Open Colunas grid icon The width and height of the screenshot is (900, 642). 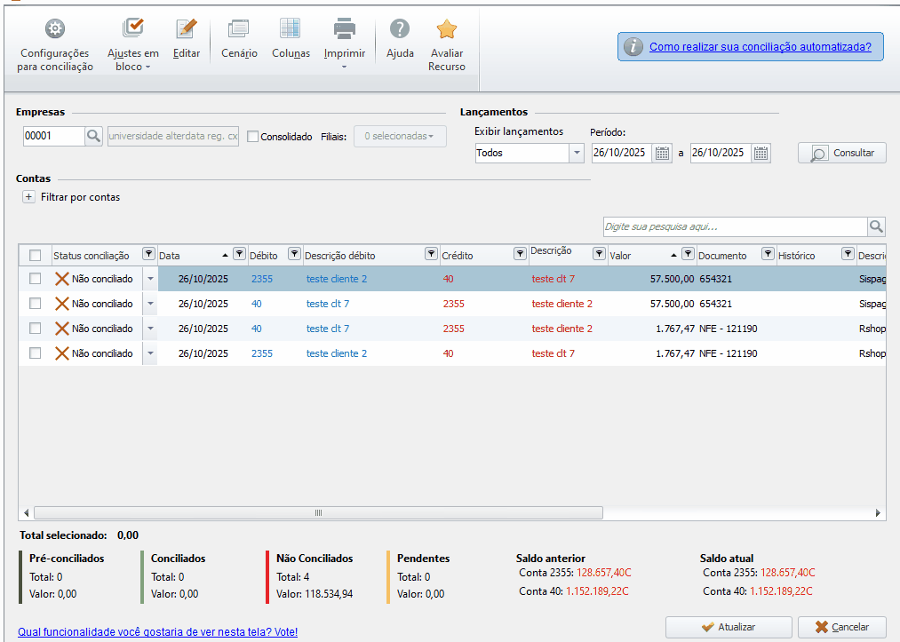coord(291,29)
